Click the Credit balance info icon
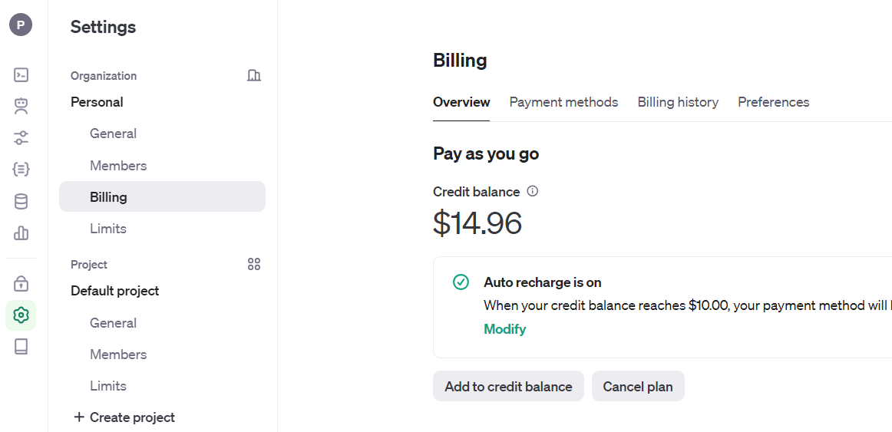Viewport: 892px width, 432px height. 533,191
